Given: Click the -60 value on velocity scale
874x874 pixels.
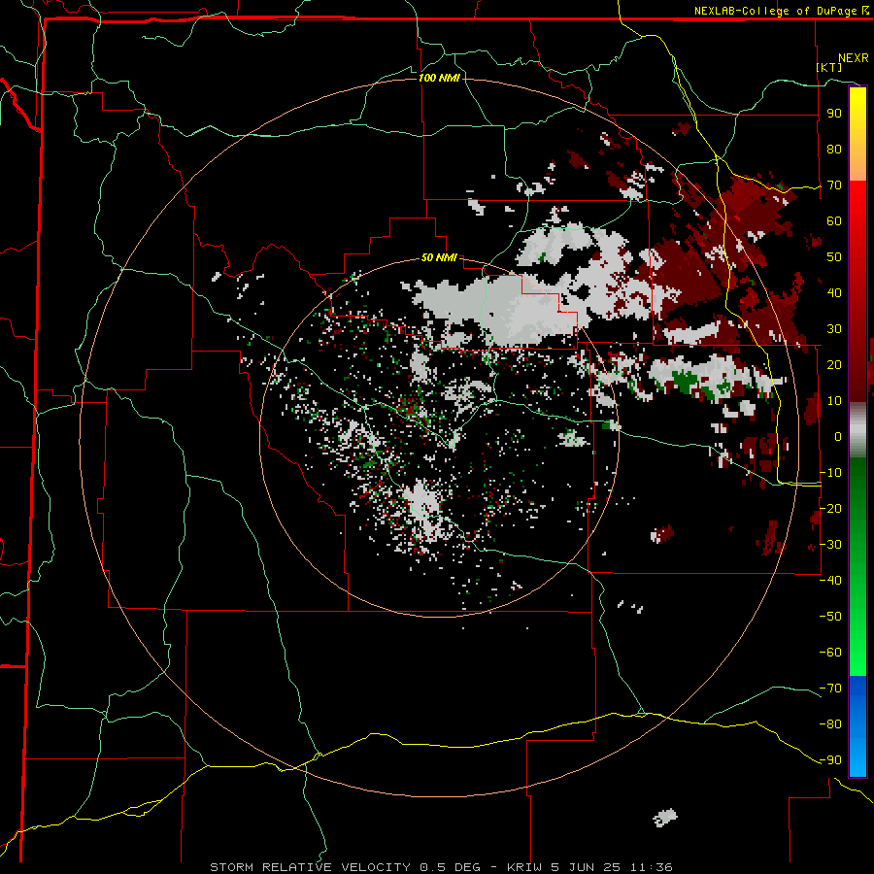Looking at the screenshot, I should point(830,653).
